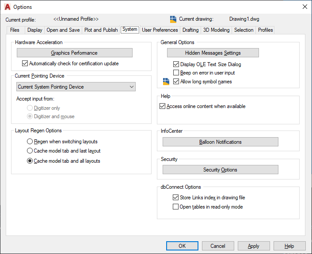The height and width of the screenshot is (254, 312).
Task: Open Security Options
Action: [x=220, y=170]
